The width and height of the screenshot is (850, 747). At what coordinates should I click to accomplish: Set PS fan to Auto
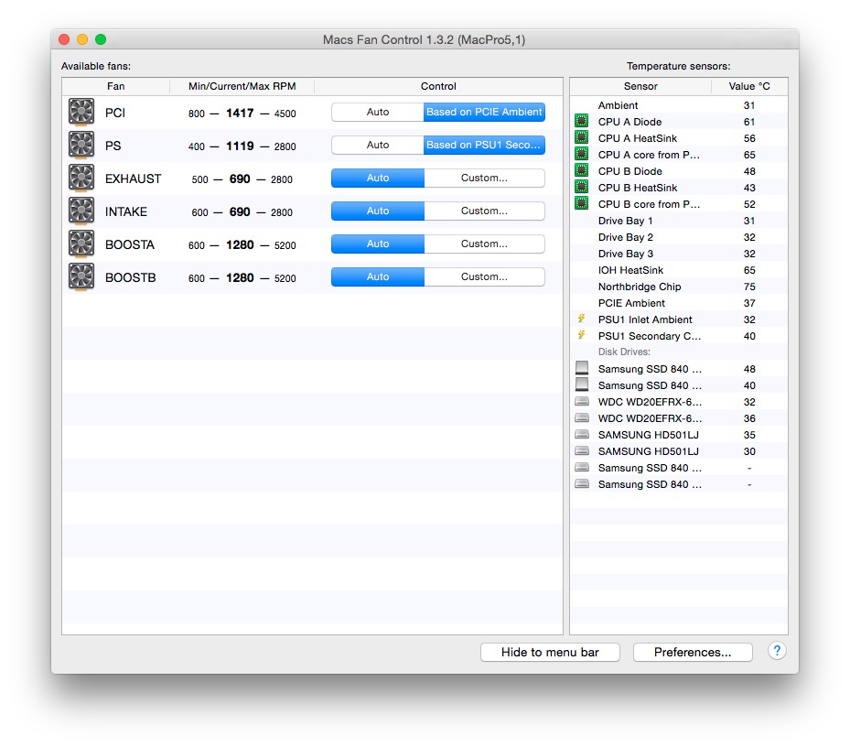pos(377,145)
